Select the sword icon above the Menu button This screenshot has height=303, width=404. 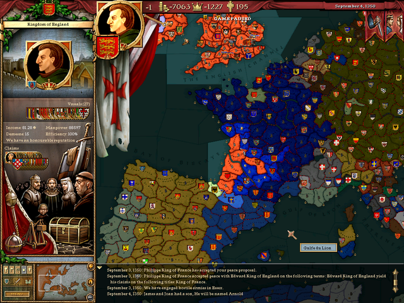[x=17, y=281]
